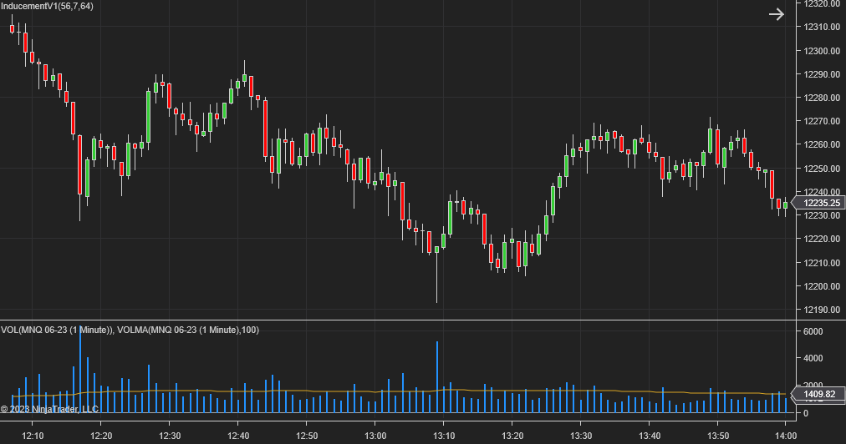
Task: Select the VOL(MNQ 06-23 (1 Minute)) label
Action: pos(56,330)
